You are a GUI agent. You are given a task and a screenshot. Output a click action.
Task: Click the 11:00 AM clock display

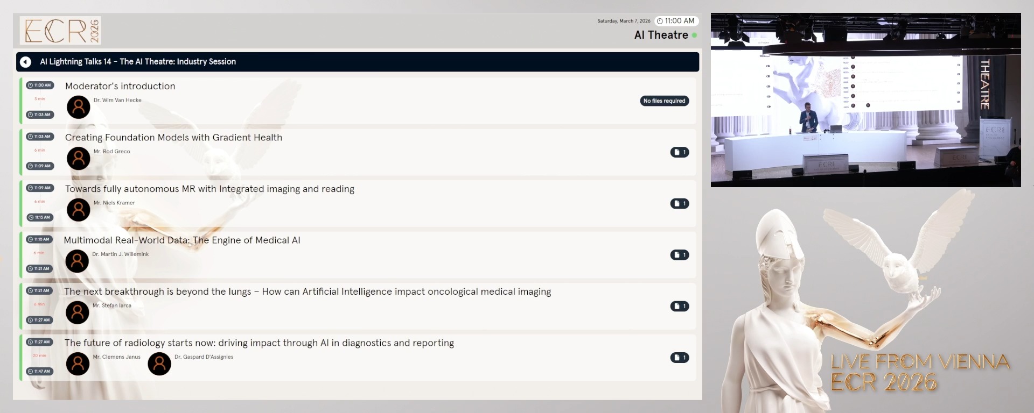[676, 21]
